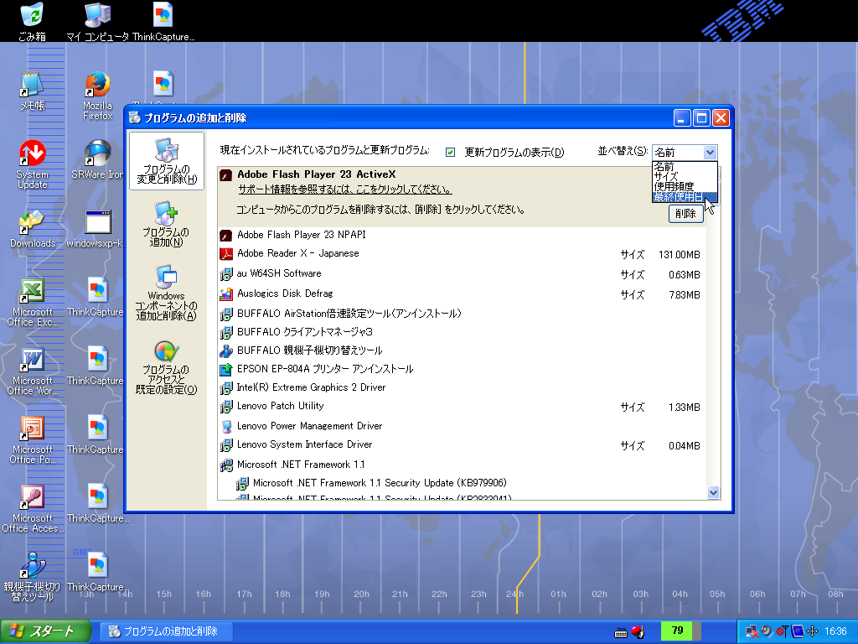Click the Auslogics Disk Defrag icon
858x644 pixels.
tap(226, 294)
